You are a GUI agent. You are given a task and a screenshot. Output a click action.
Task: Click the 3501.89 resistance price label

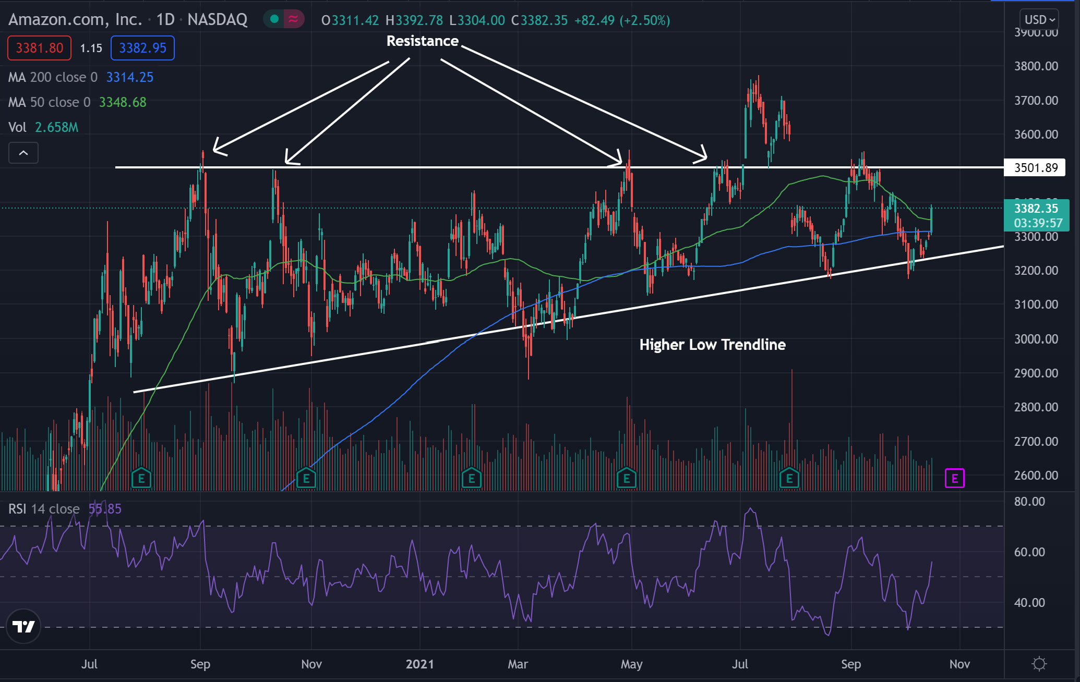pos(1035,168)
